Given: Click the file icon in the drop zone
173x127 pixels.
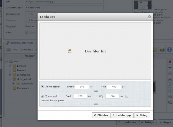Looking at the screenshot, I should click(x=70, y=51).
